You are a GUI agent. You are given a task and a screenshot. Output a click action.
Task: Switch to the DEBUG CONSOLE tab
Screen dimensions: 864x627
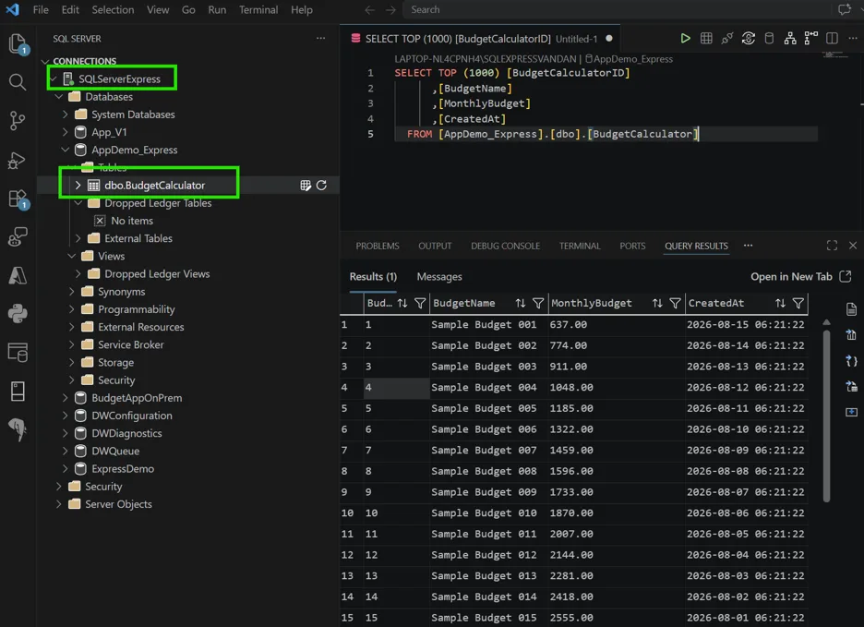(x=505, y=246)
